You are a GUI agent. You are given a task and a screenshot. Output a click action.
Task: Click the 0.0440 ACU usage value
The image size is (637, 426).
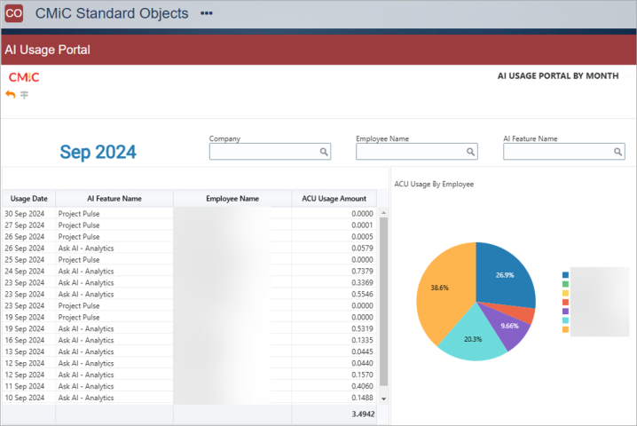tap(362, 363)
